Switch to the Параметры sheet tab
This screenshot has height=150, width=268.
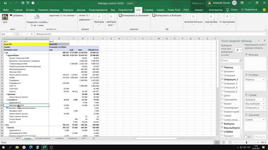[x=72, y=138]
